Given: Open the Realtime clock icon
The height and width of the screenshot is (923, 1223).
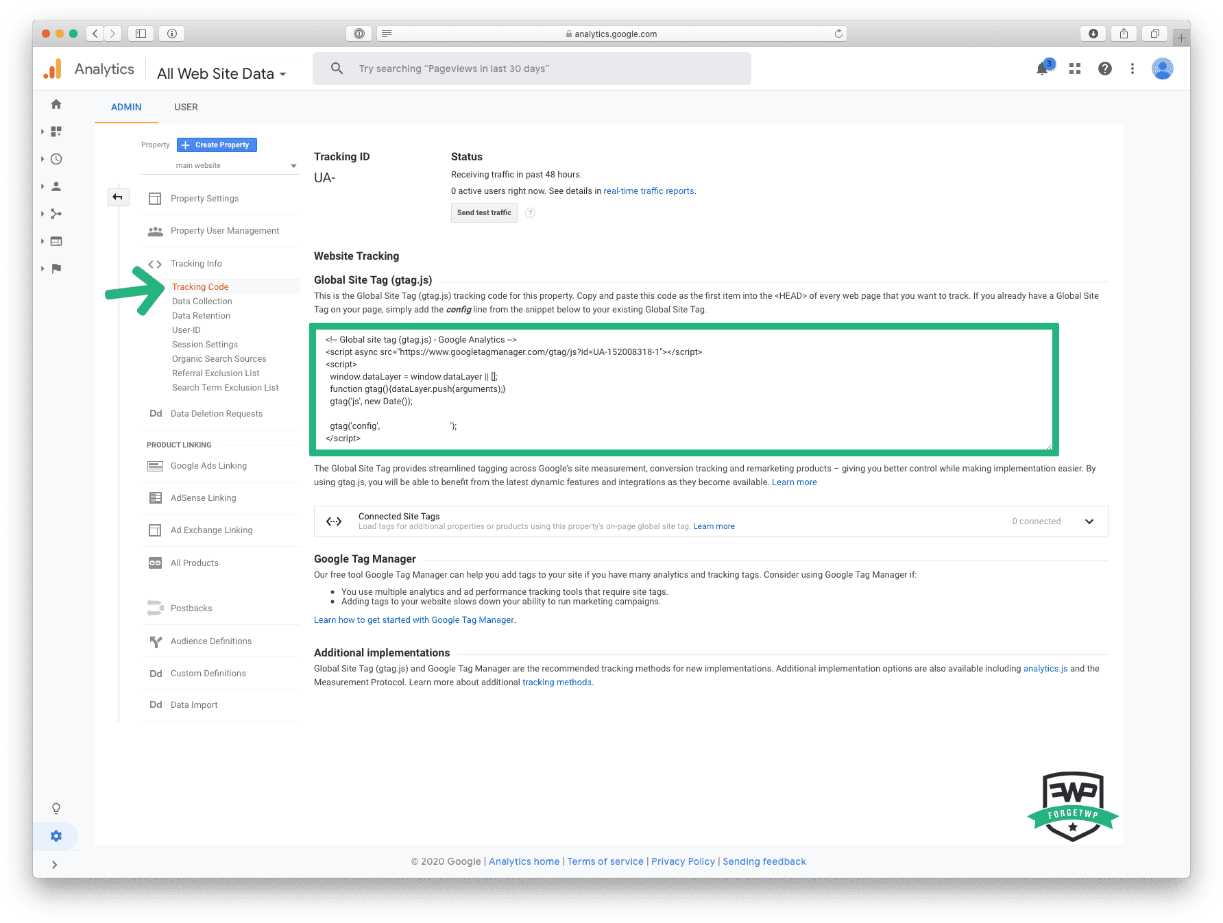Looking at the screenshot, I should 56,159.
